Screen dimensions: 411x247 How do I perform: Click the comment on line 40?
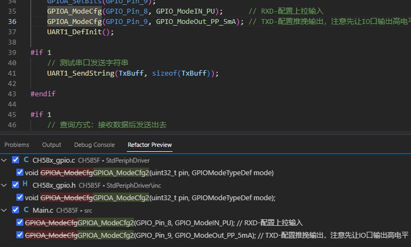[x=88, y=63]
